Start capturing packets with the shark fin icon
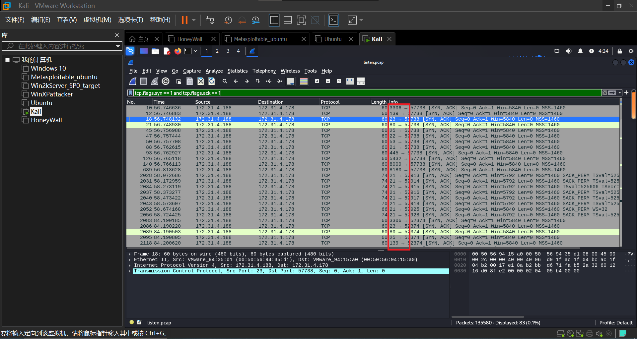This screenshot has width=637, height=339. [133, 81]
